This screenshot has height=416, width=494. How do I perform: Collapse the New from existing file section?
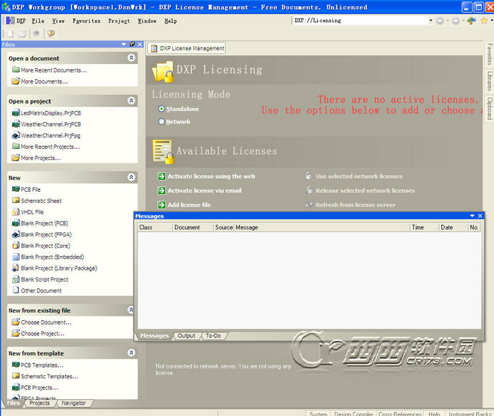tap(131, 310)
